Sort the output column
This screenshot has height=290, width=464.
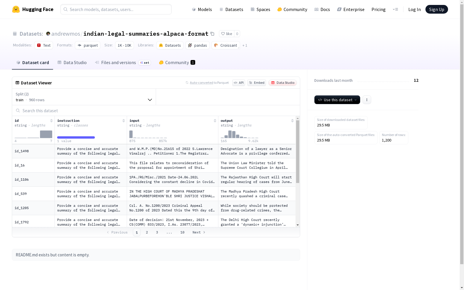click(292, 121)
